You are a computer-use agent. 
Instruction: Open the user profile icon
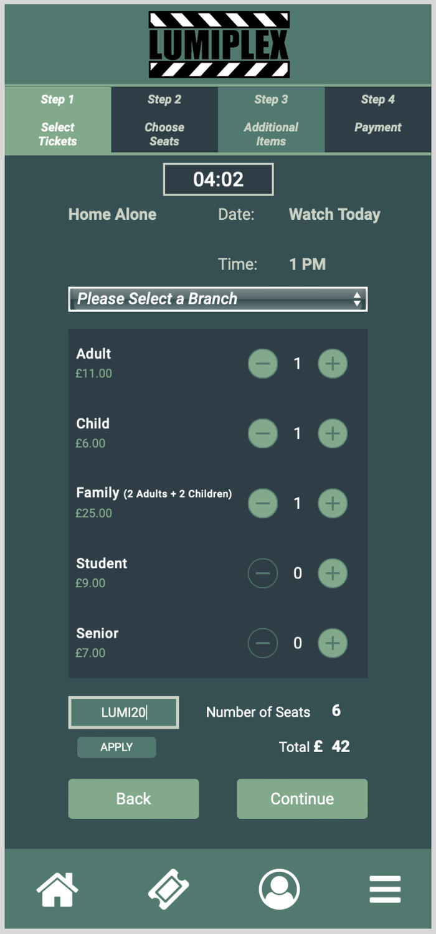[279, 889]
